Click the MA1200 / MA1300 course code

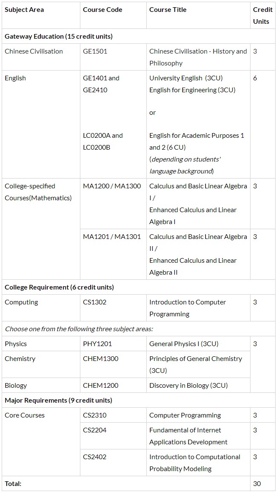(112, 186)
